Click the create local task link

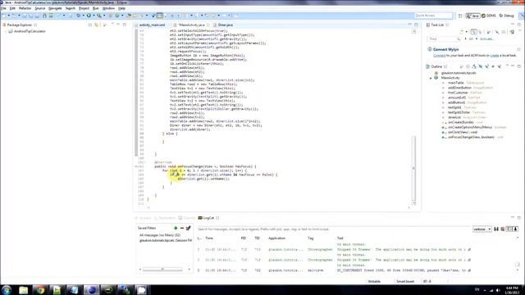click(x=495, y=56)
